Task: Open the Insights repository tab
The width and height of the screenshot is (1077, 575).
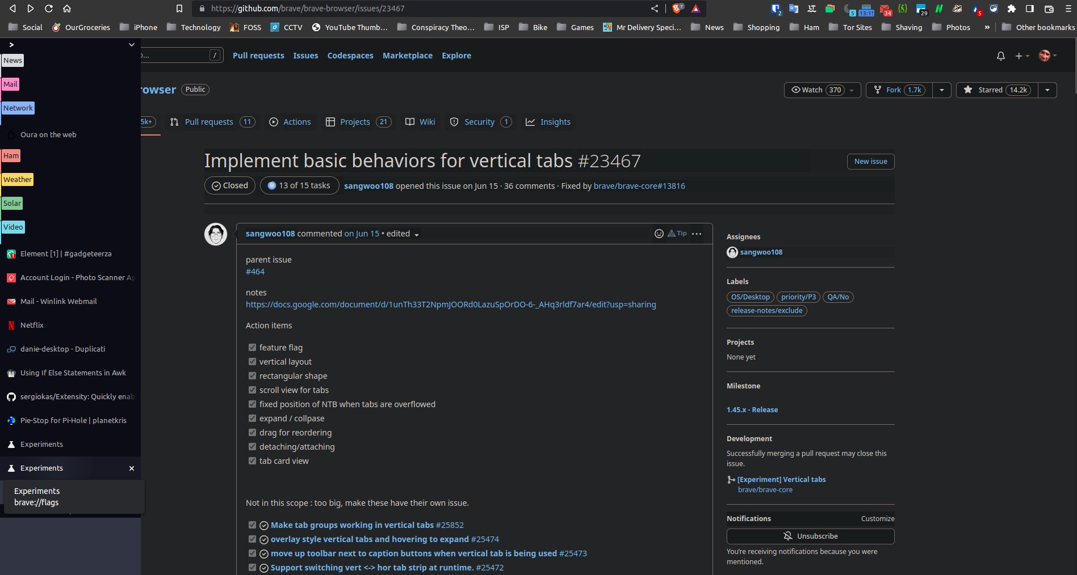Action: pos(548,122)
